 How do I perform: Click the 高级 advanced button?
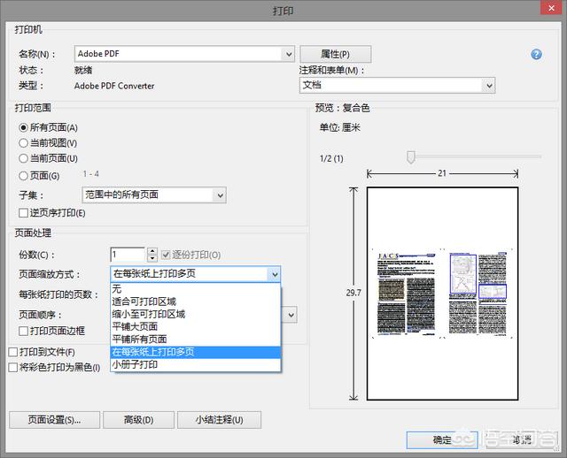tap(138, 420)
